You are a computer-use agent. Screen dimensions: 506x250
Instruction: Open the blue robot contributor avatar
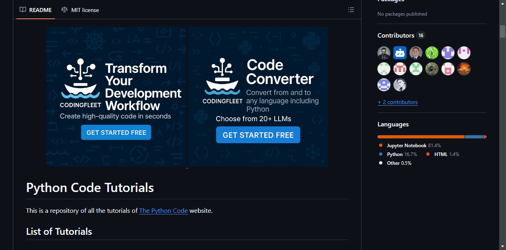click(400, 53)
